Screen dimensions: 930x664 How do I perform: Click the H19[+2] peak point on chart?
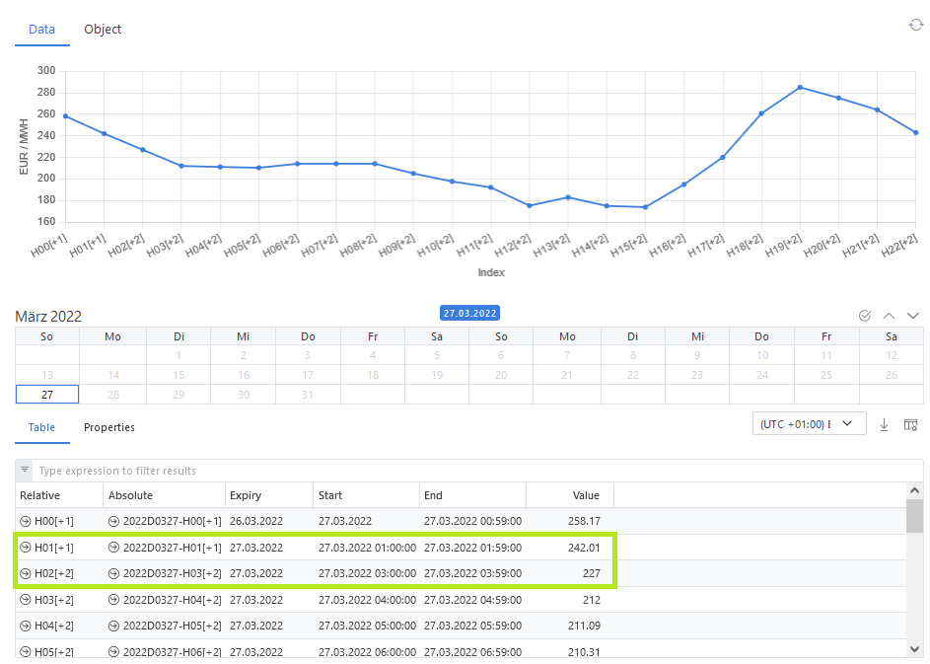coord(800,87)
